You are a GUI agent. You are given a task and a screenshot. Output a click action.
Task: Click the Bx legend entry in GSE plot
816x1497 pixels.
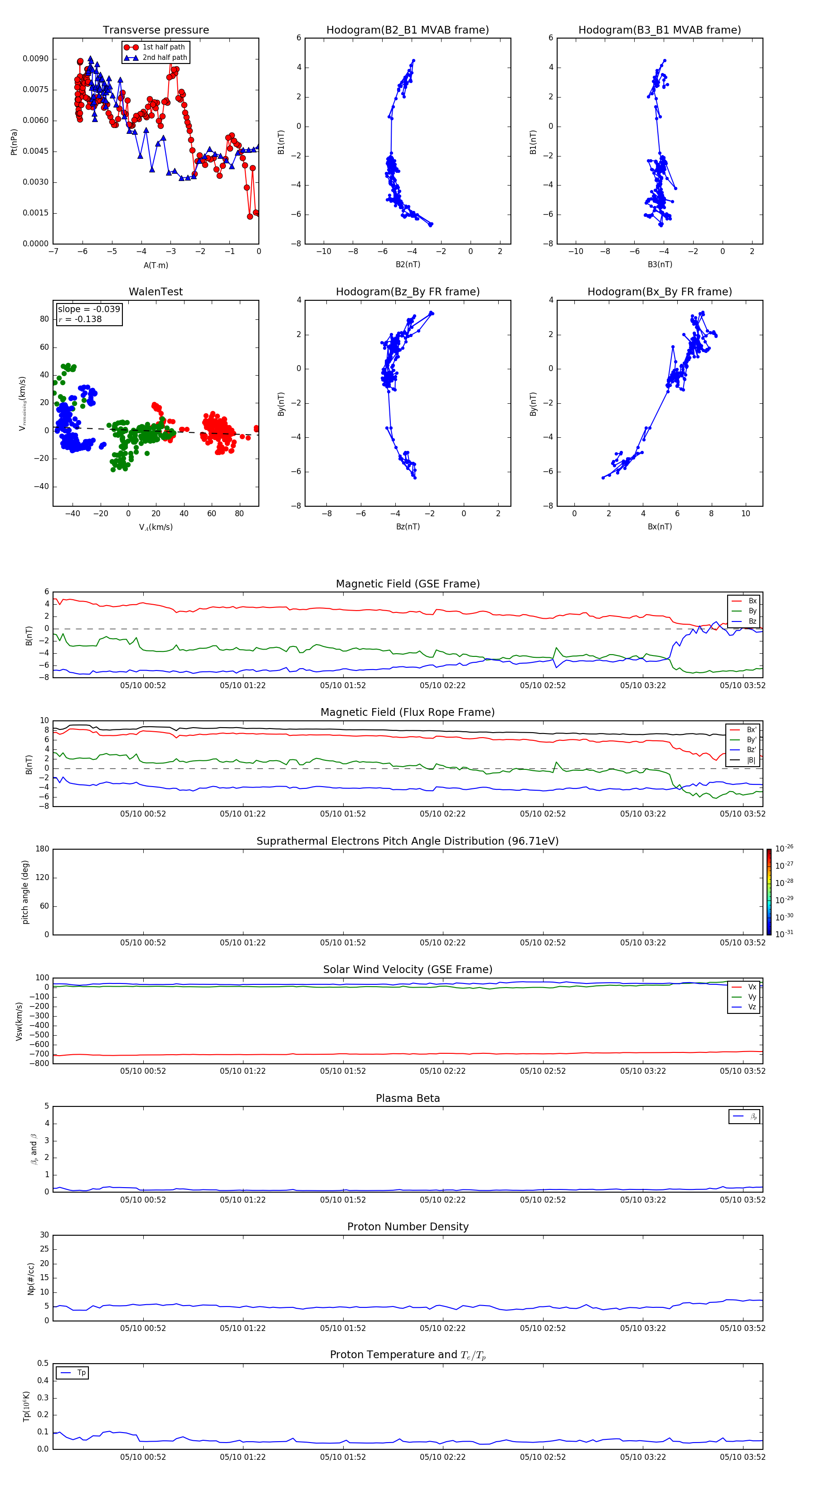coord(744,601)
